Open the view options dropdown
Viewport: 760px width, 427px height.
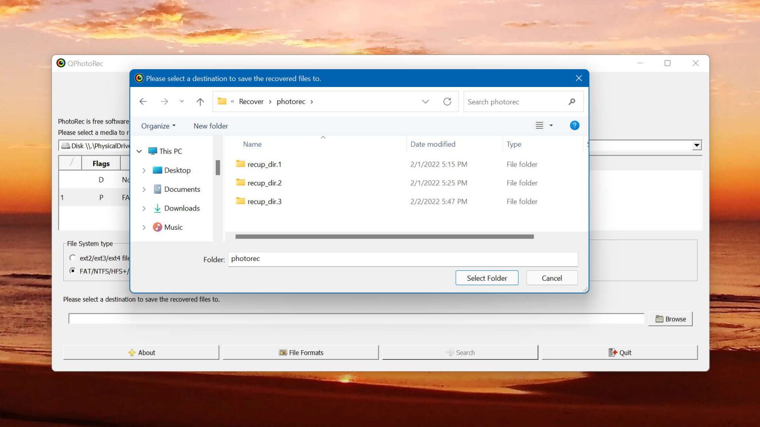point(551,126)
